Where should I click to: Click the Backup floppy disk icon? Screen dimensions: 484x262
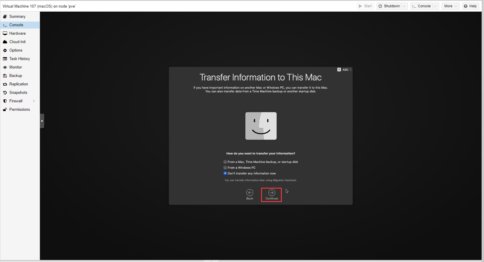click(5, 76)
